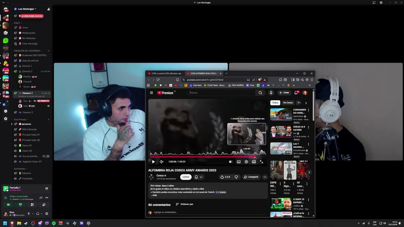Click the YouTube scrubber handle
The width and height of the screenshot is (404, 227).
255,157
